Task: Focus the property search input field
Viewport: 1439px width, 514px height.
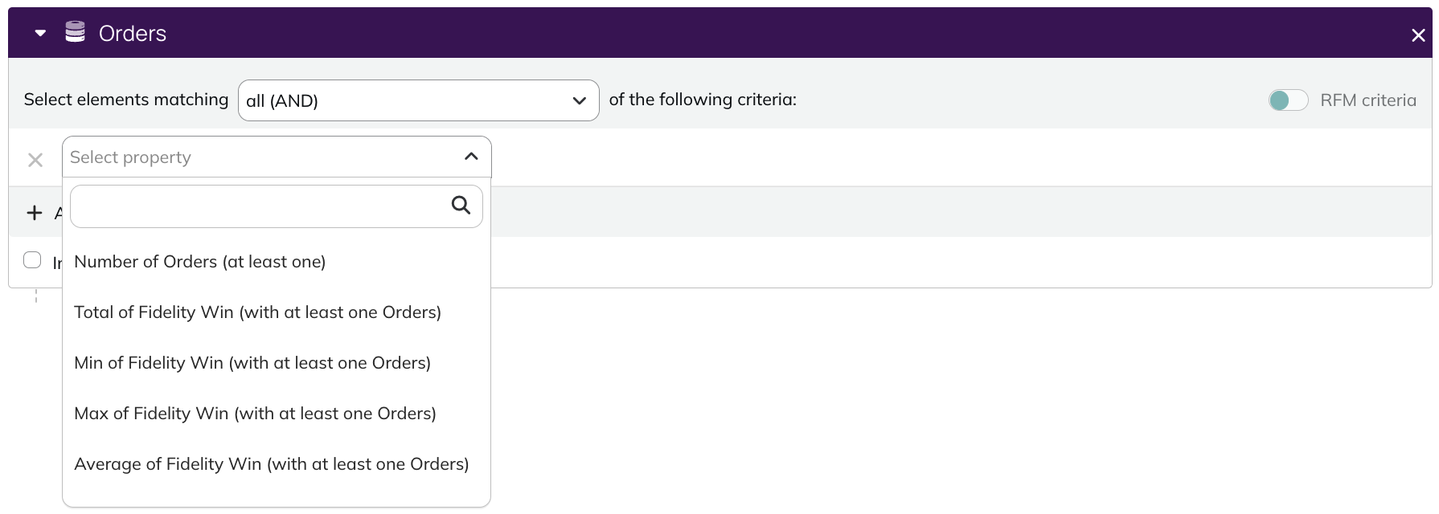Action: pyautogui.click(x=277, y=206)
